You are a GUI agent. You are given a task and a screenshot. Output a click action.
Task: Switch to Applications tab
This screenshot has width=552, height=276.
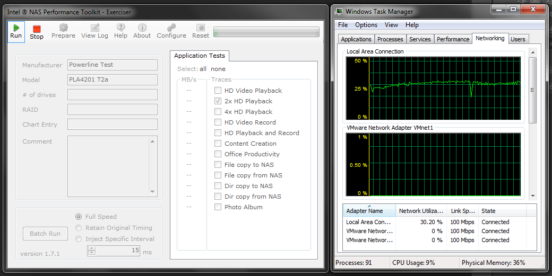tap(356, 39)
